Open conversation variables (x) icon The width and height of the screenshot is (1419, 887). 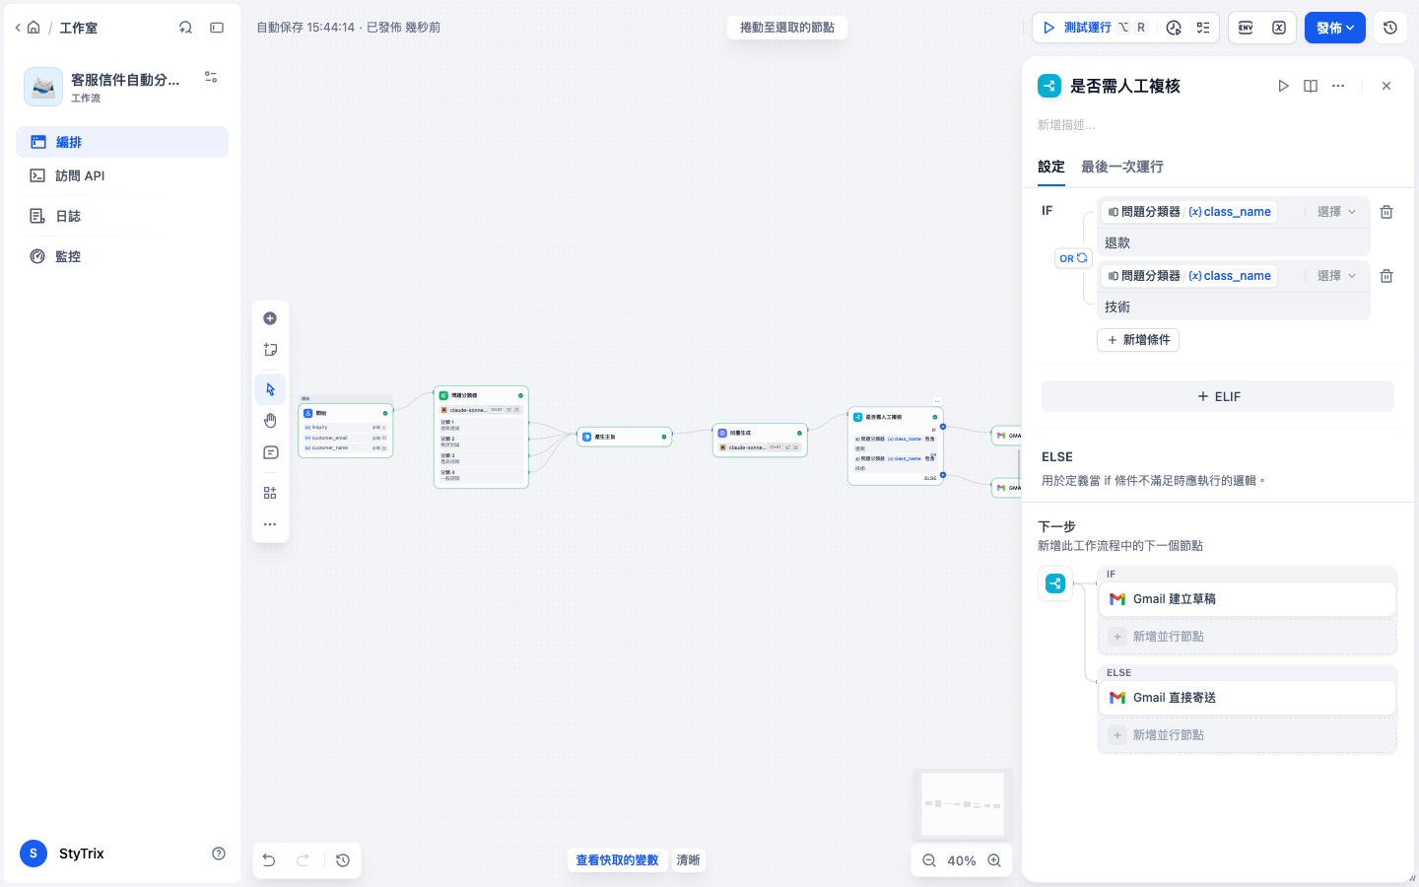(x=1279, y=28)
